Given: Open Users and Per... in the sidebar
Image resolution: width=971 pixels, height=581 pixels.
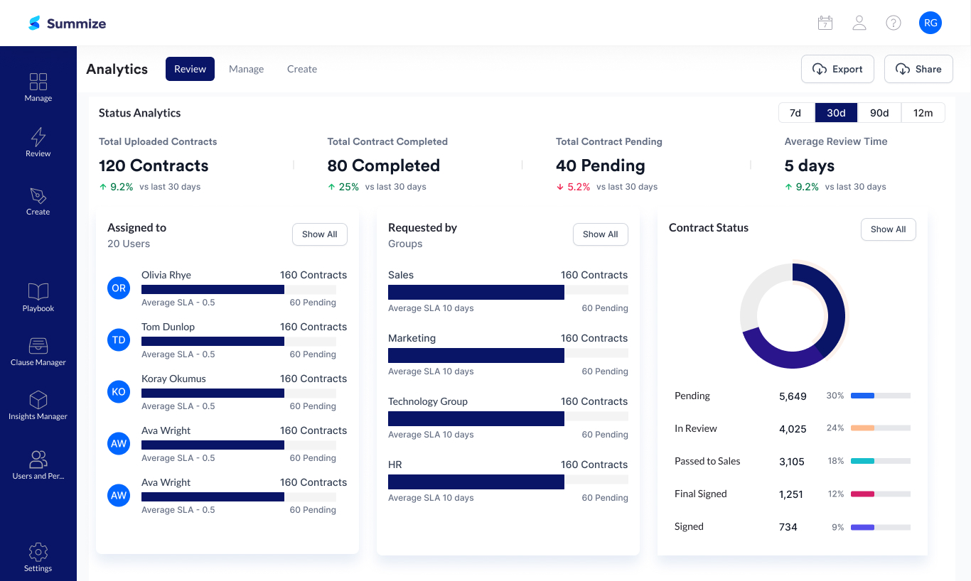Looking at the screenshot, I should click(38, 465).
